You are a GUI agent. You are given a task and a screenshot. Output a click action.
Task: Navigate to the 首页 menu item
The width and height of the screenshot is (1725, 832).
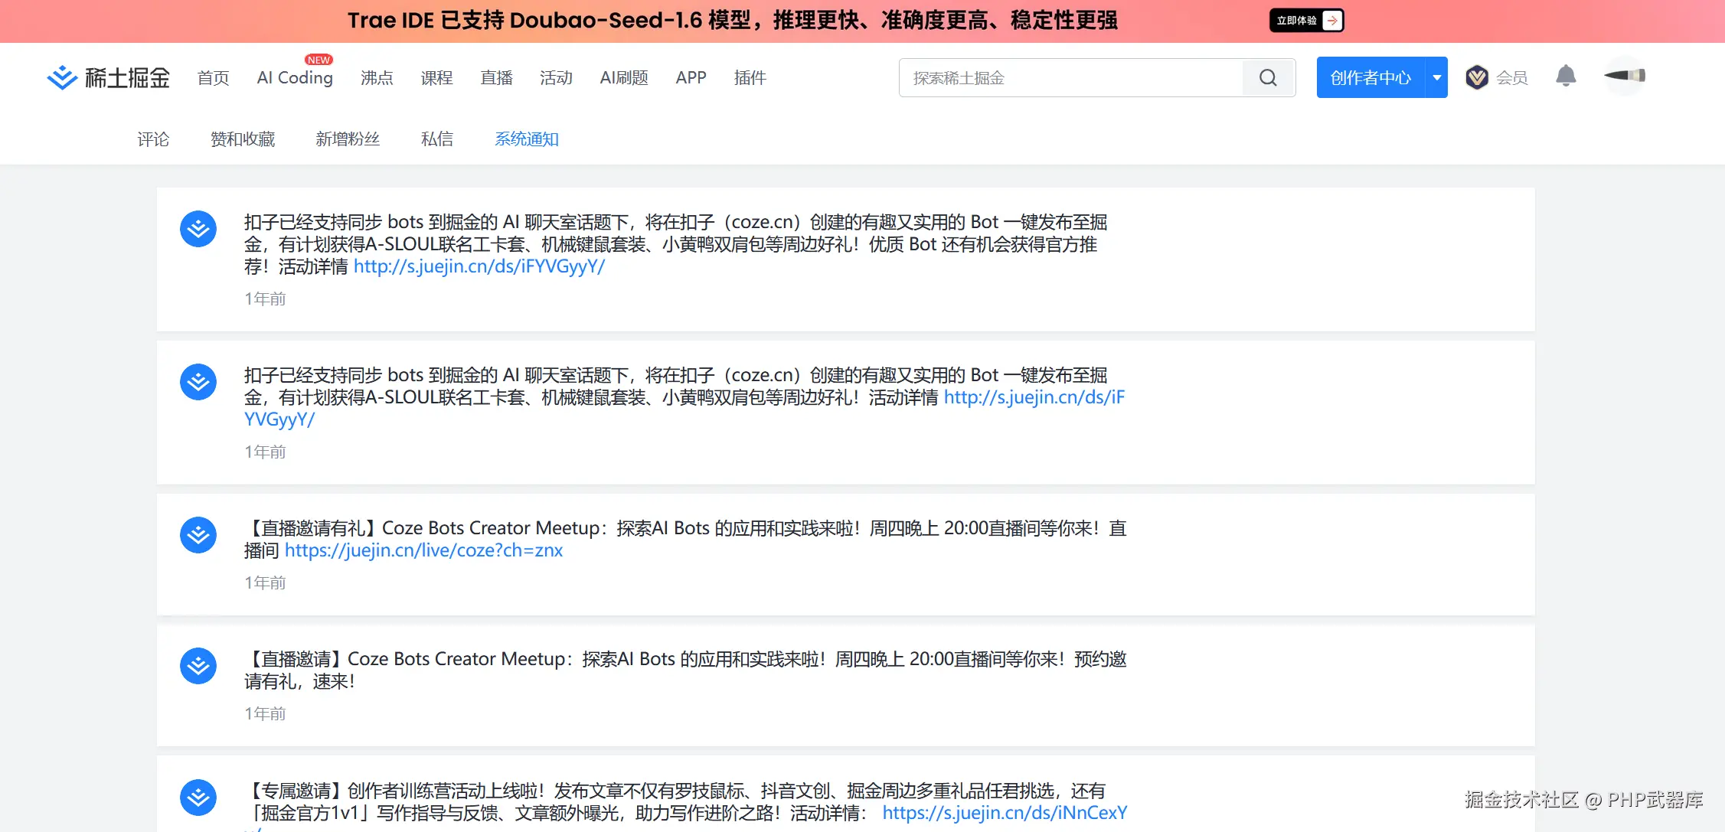(212, 77)
